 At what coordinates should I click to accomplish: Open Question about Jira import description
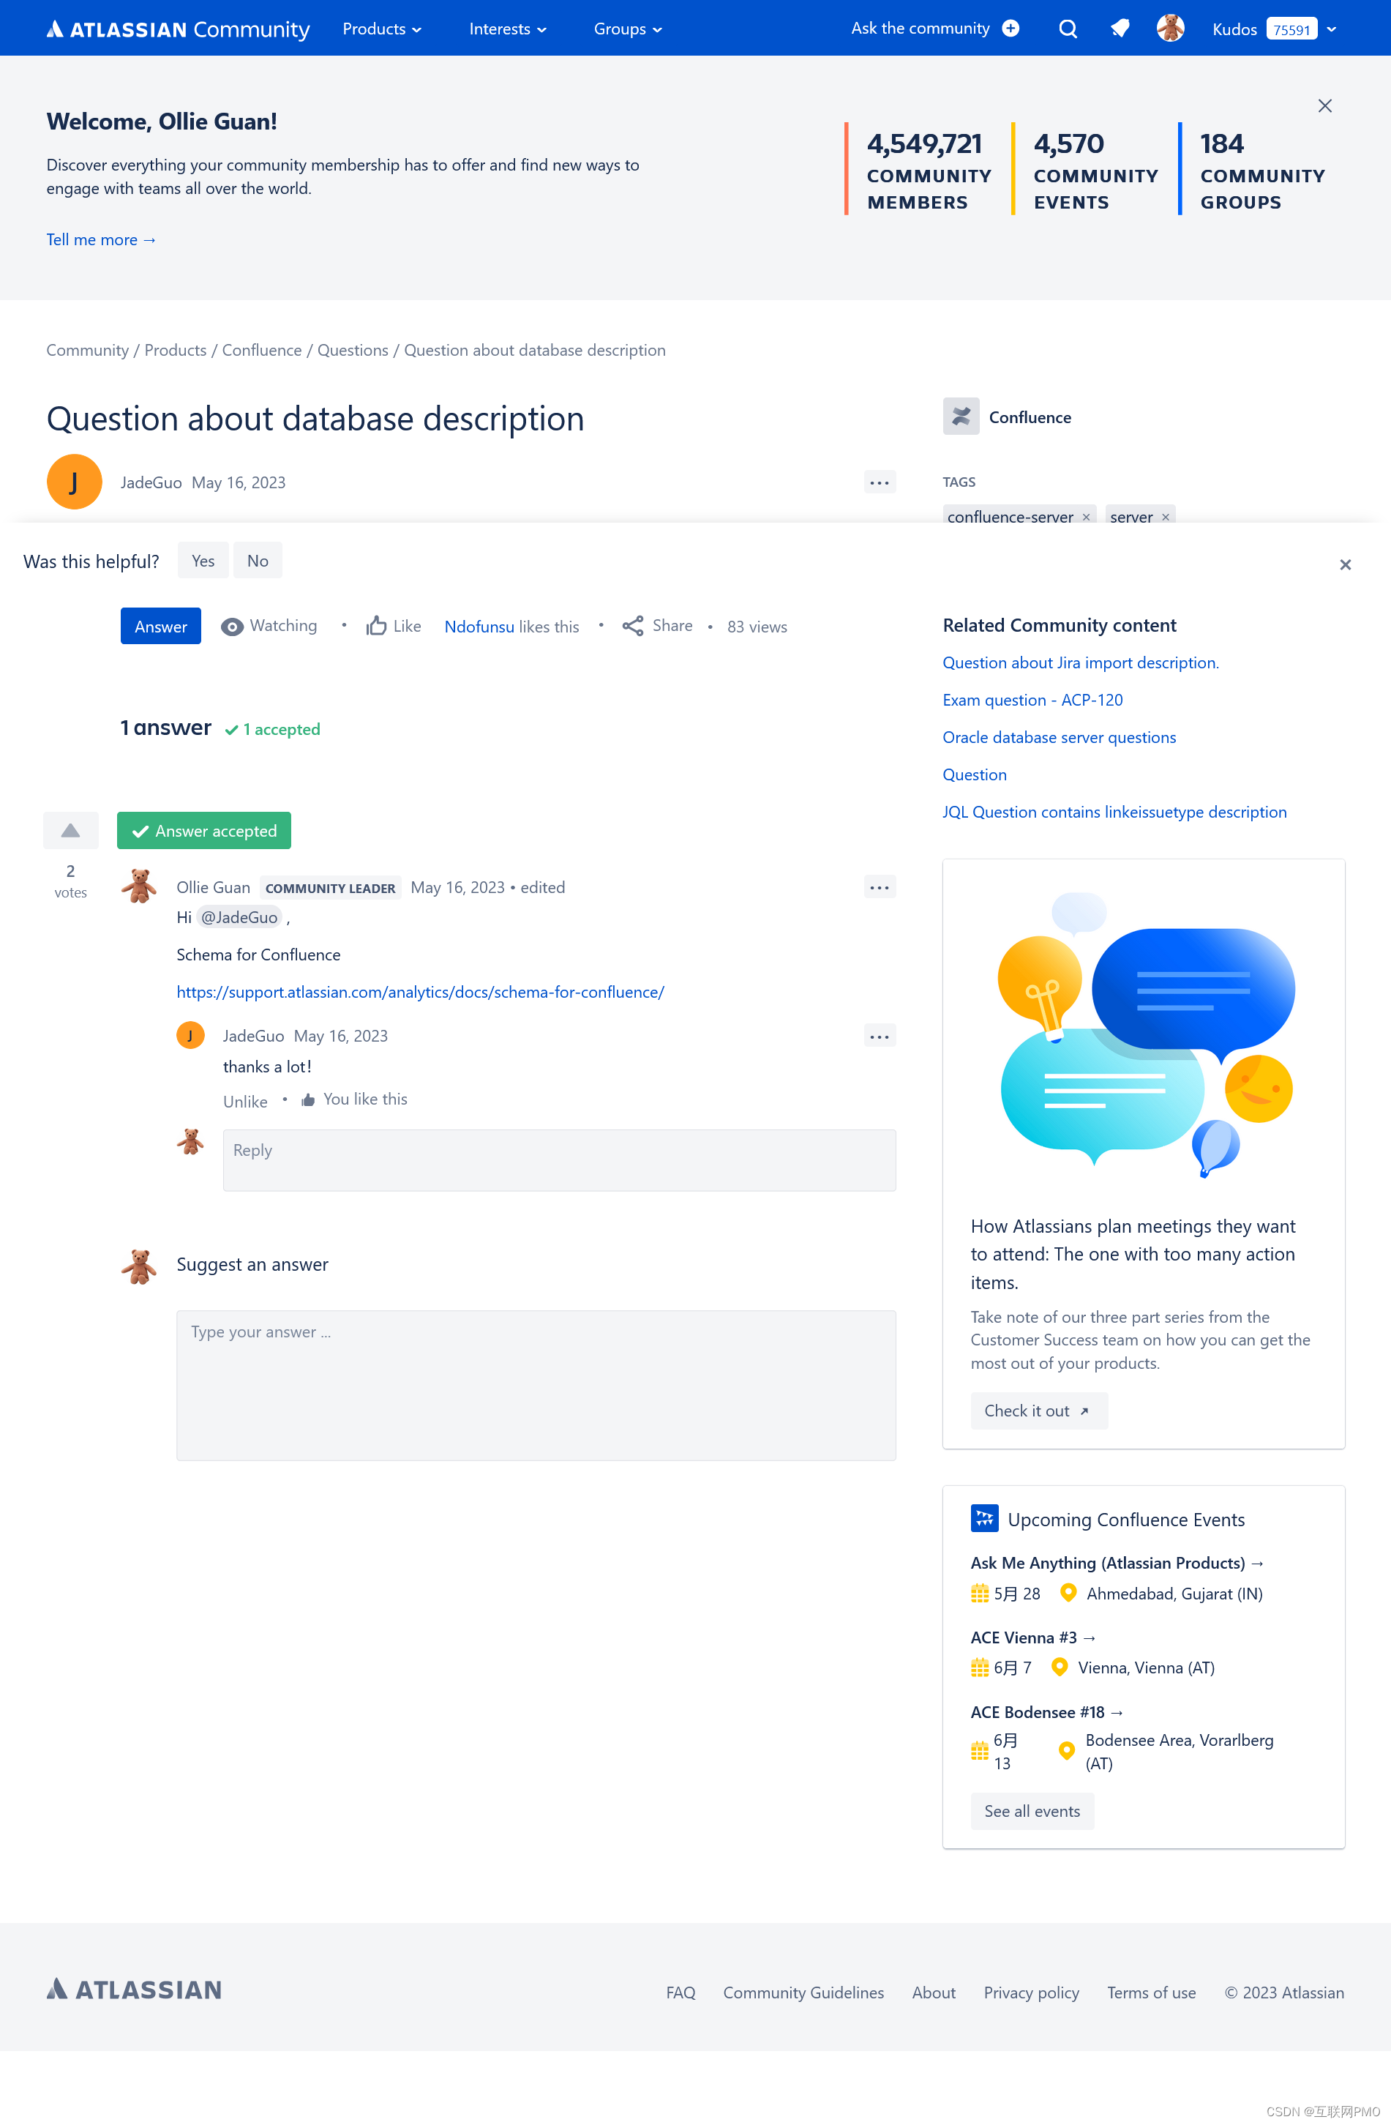coord(1081,662)
